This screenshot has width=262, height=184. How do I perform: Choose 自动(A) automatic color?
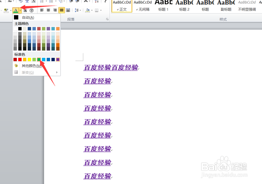(x=37, y=17)
